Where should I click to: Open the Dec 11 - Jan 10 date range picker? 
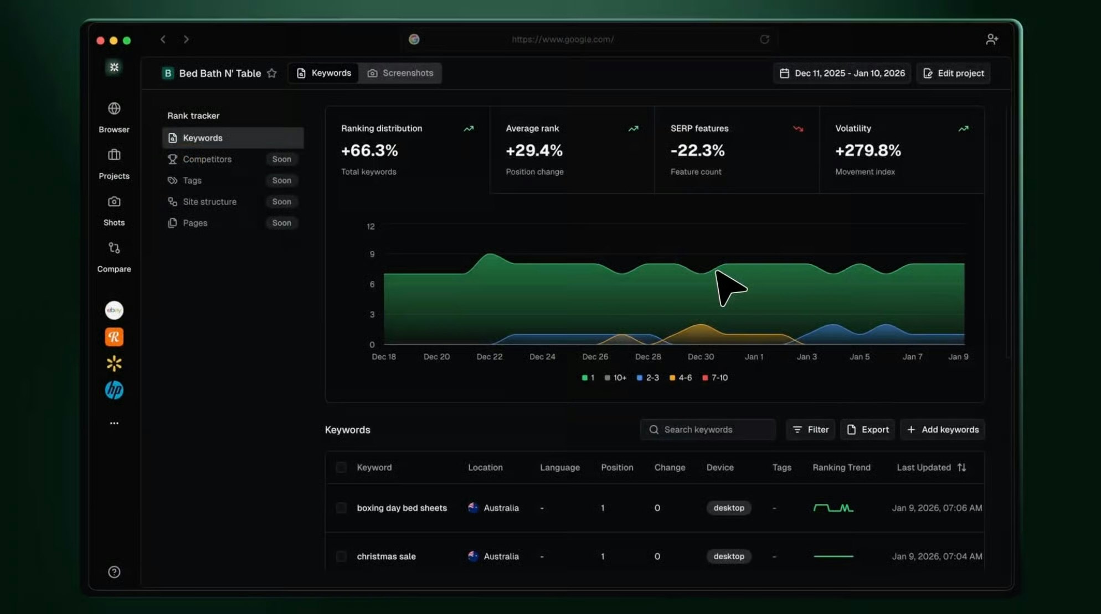[x=842, y=74]
